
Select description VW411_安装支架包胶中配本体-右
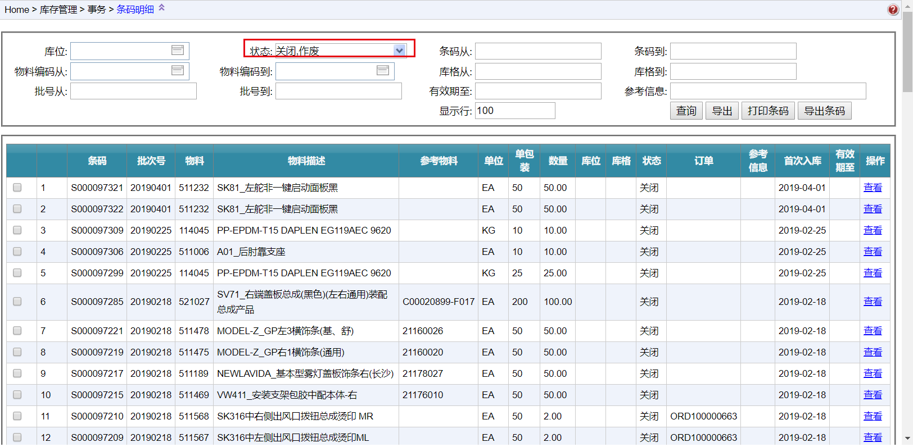287,395
